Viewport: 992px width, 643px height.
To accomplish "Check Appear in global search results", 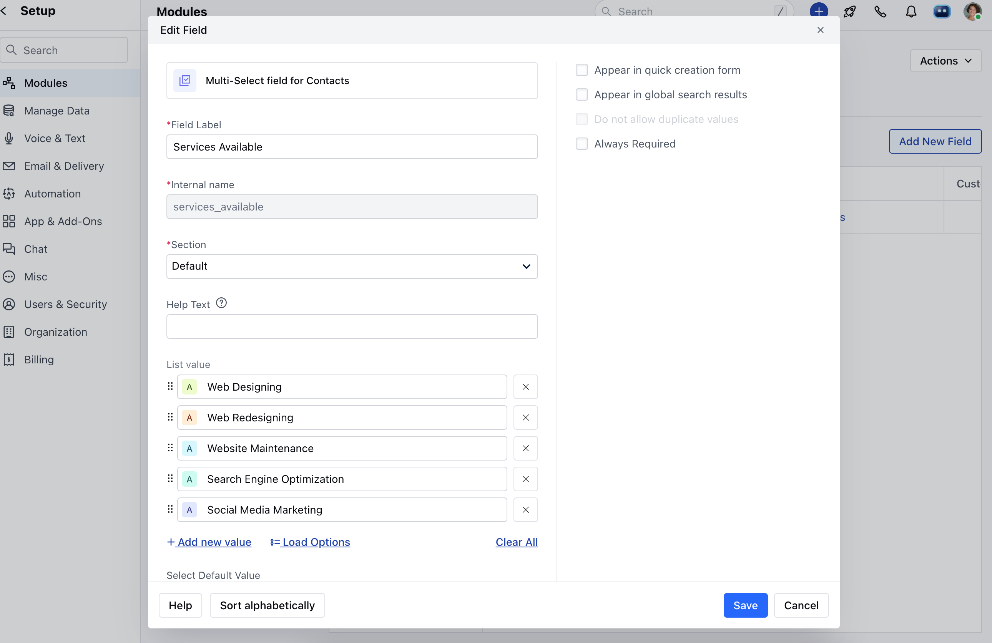I will tap(582, 94).
